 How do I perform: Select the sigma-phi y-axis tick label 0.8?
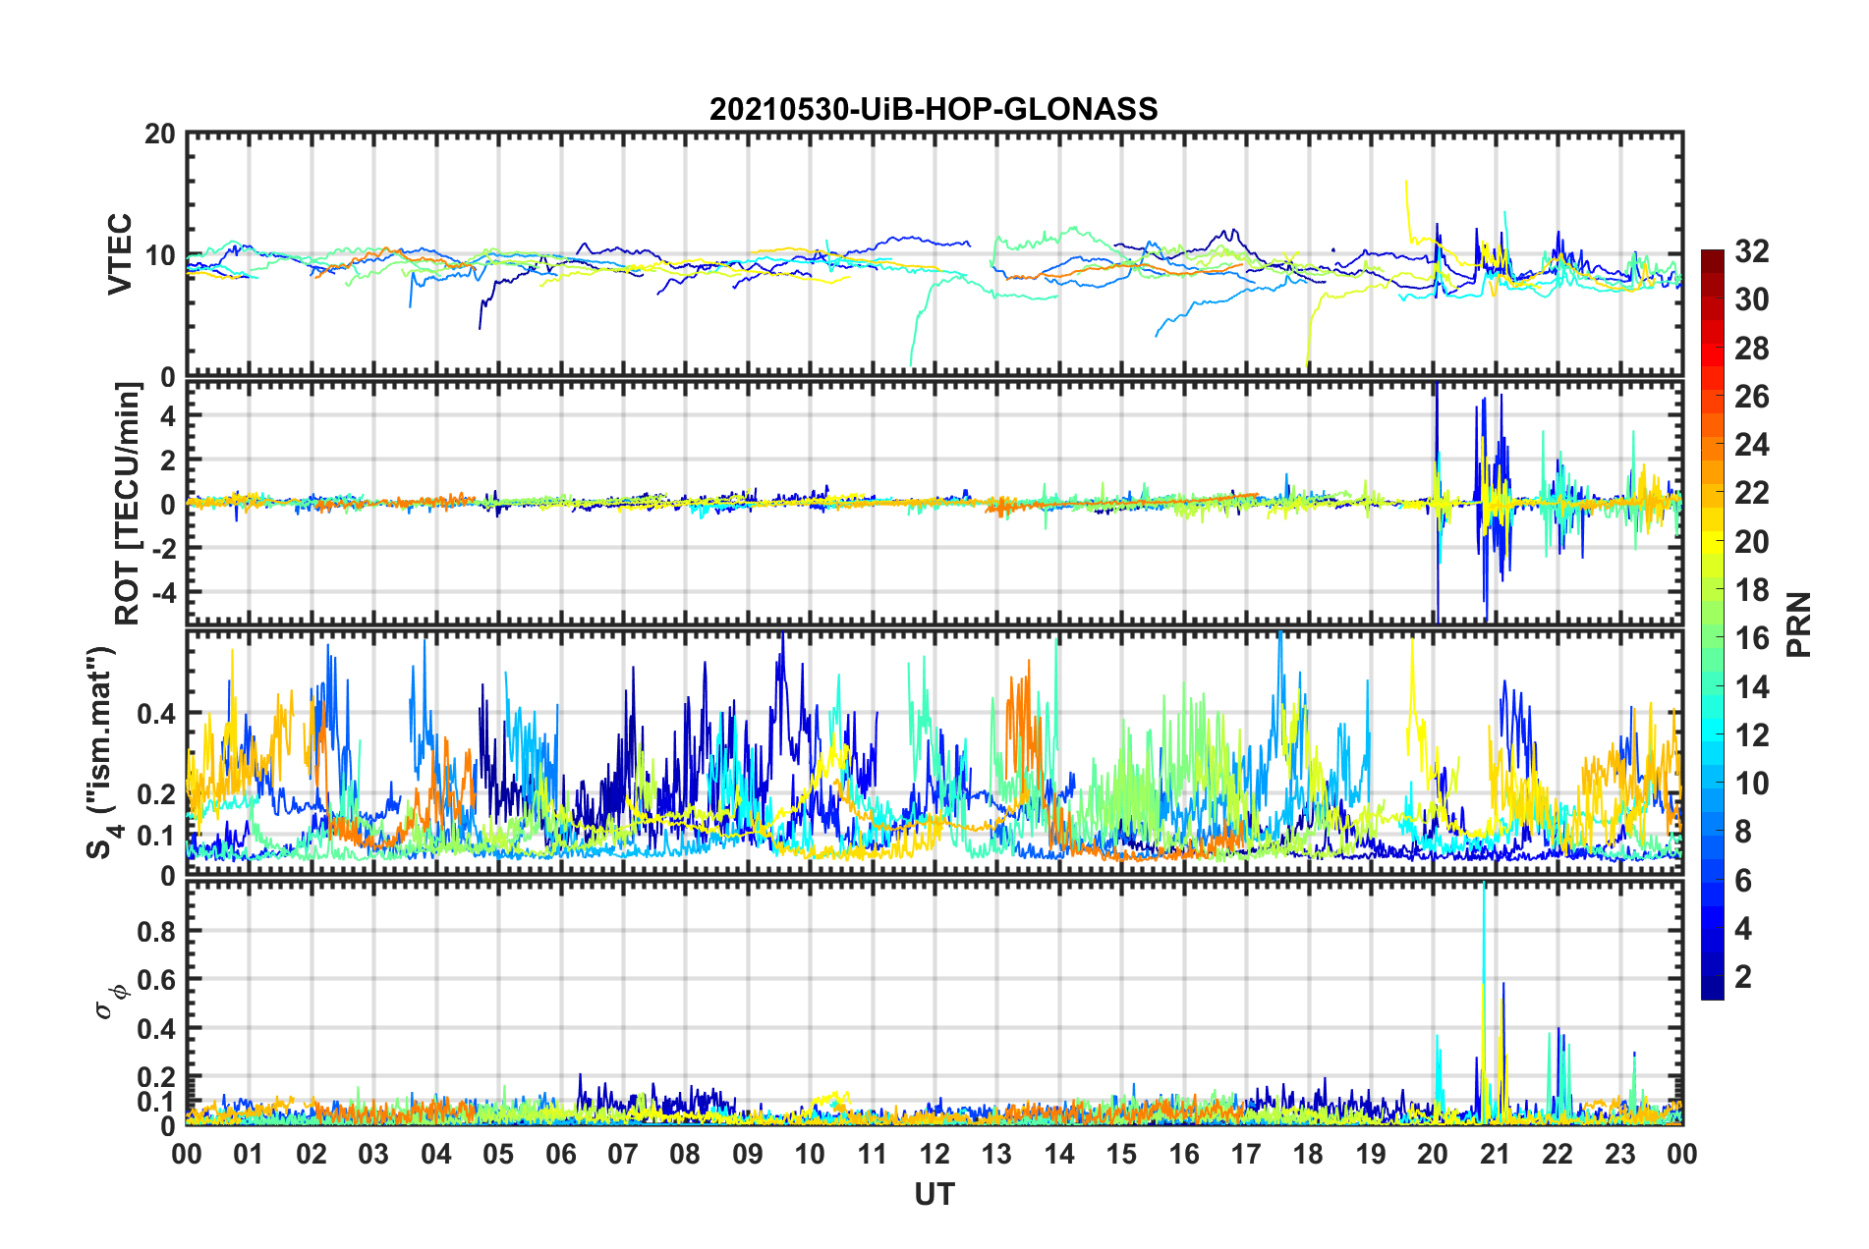click(155, 931)
